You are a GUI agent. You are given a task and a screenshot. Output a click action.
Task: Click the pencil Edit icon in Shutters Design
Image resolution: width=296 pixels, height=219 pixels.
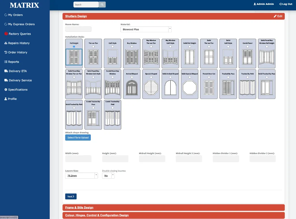point(275,16)
